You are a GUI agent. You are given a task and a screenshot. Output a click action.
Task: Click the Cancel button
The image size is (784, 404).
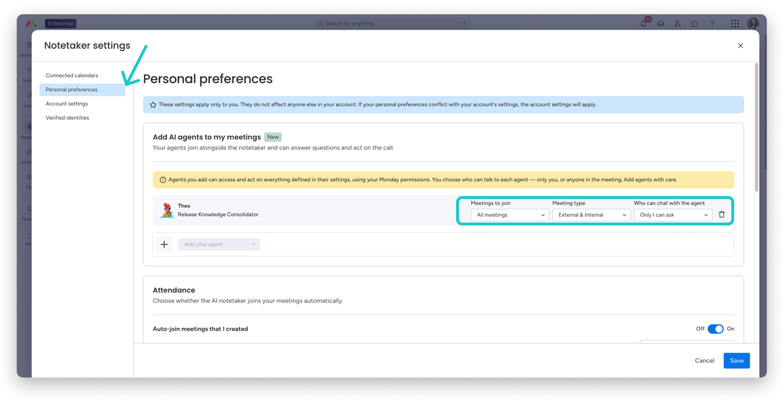click(x=704, y=361)
